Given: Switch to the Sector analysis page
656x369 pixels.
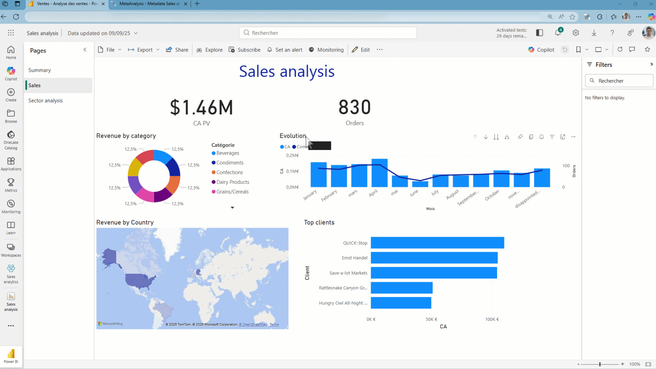Looking at the screenshot, I should 45,100.
